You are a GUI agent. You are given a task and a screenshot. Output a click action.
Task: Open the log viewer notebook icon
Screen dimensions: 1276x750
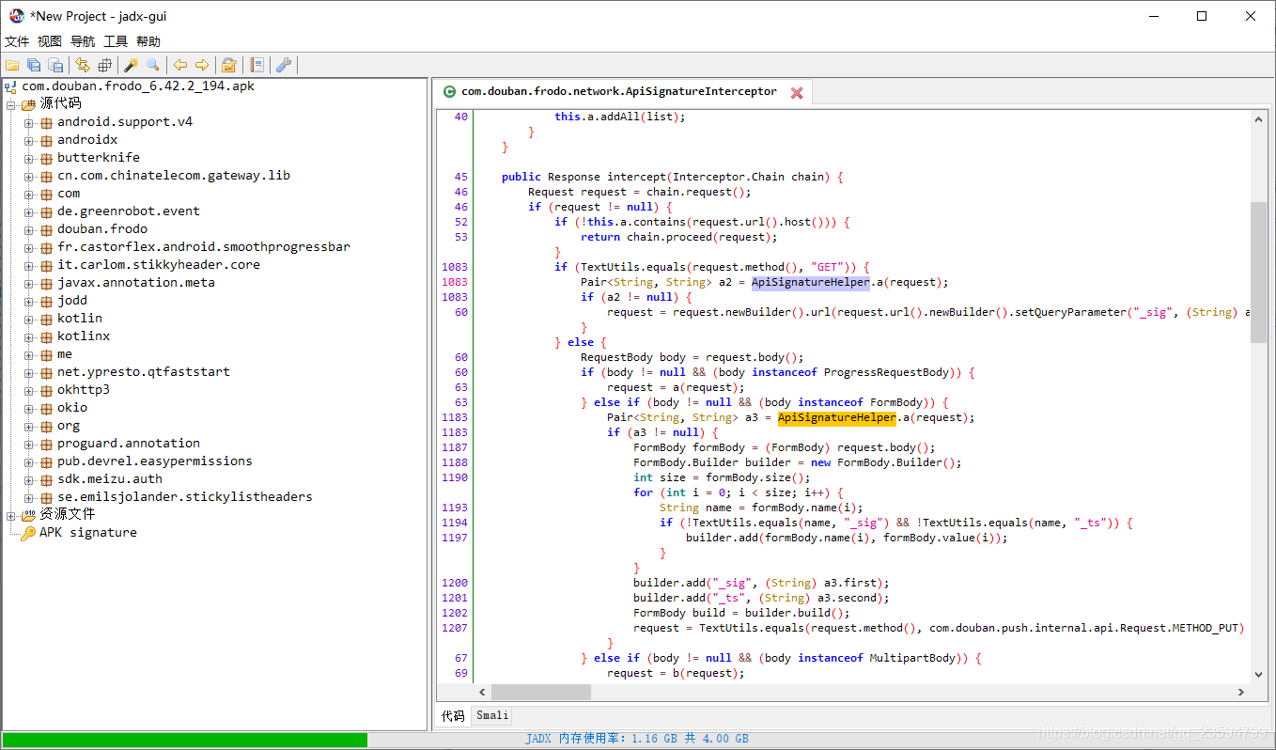pyautogui.click(x=257, y=65)
